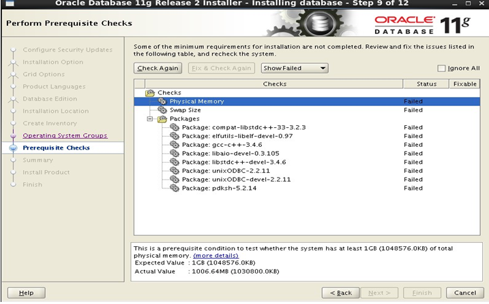Select Package: elfutils-libelf-devel-0.97 row
This screenshot has height=304, width=489.
pyautogui.click(x=307, y=136)
